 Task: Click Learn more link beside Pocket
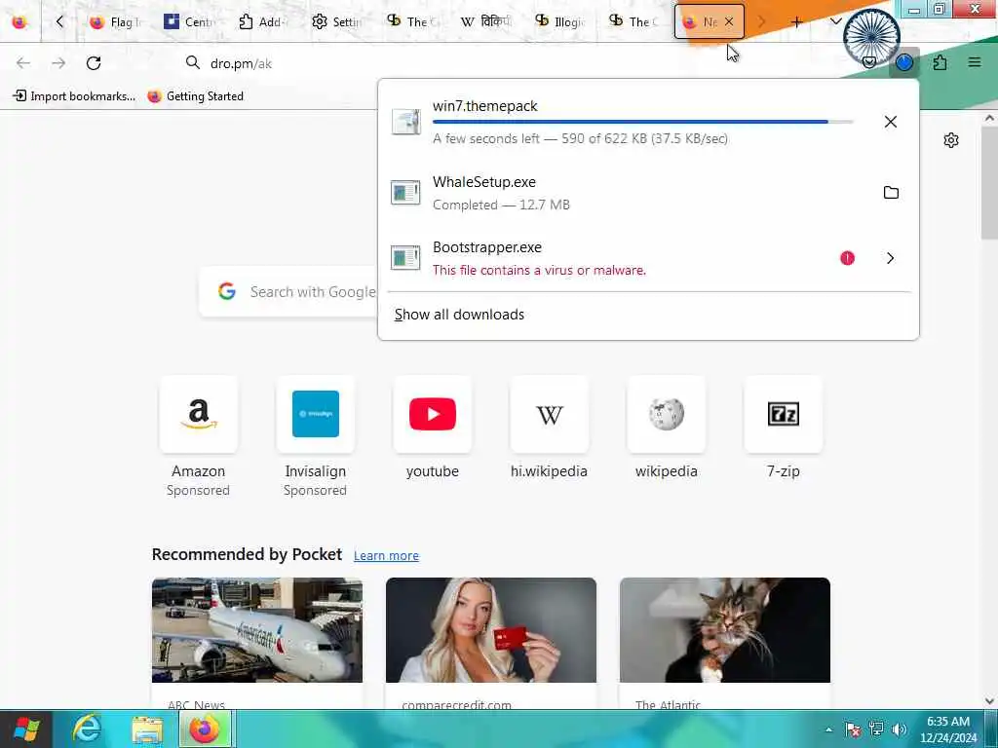(386, 555)
